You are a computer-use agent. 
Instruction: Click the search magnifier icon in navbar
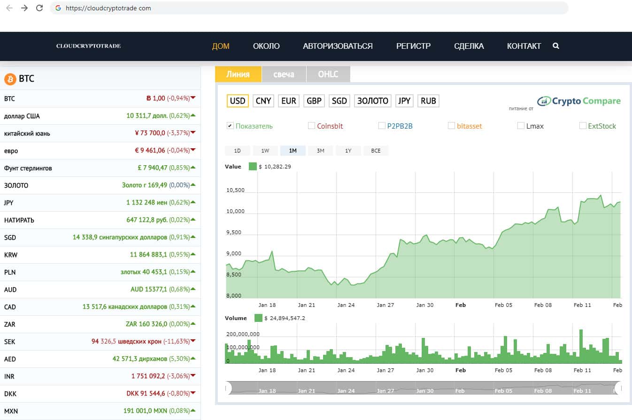[x=556, y=46]
